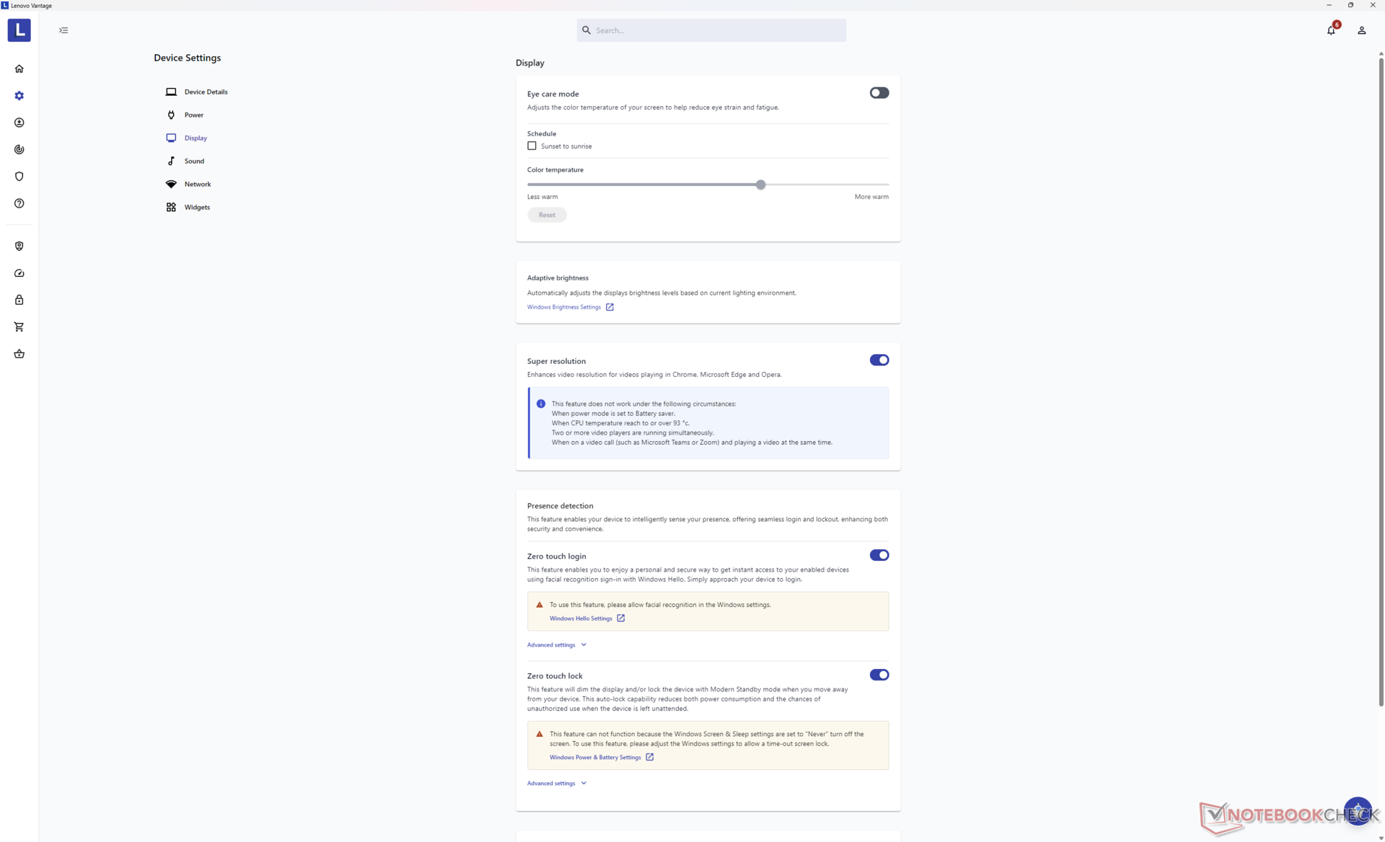Check the Sunset to sunrise checkbox
This screenshot has height=842, width=1385.
[532, 146]
